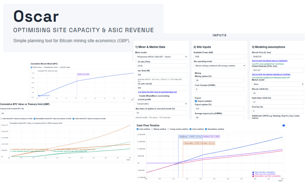
Task: Click the Global Hashrate input field
Action: click(x=278, y=70)
